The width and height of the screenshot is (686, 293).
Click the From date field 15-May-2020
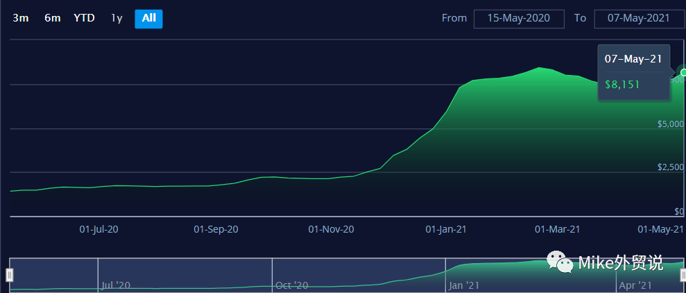click(x=519, y=18)
